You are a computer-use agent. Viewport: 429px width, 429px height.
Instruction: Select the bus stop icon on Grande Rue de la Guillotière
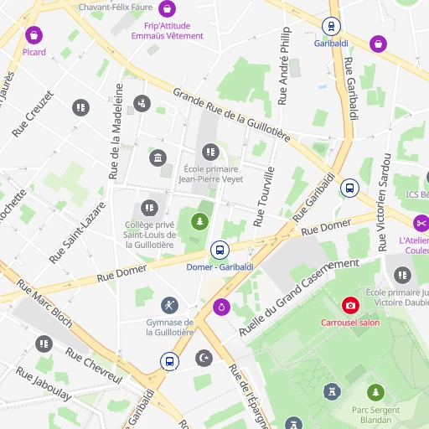click(x=349, y=188)
